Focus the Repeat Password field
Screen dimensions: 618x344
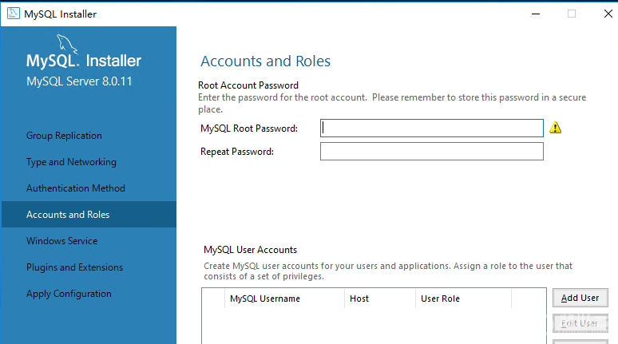432,152
